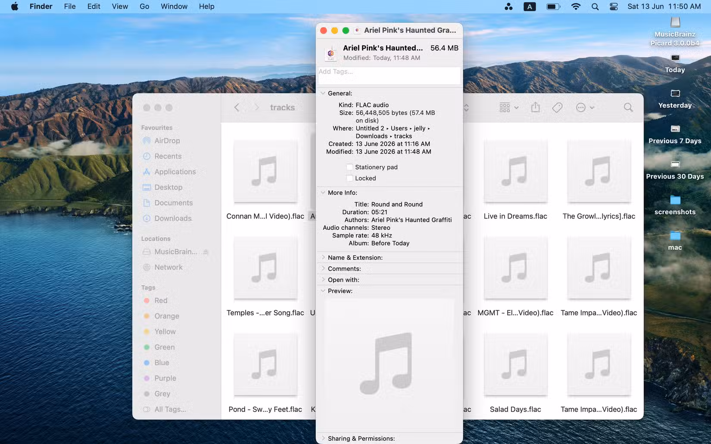Click the input source A menu bar icon
This screenshot has height=444, width=711.
tap(530, 6)
